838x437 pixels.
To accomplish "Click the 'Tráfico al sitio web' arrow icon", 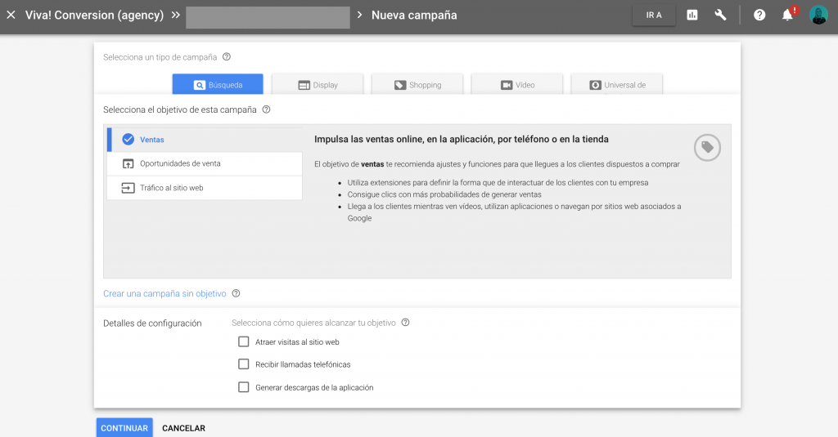I will [x=128, y=188].
